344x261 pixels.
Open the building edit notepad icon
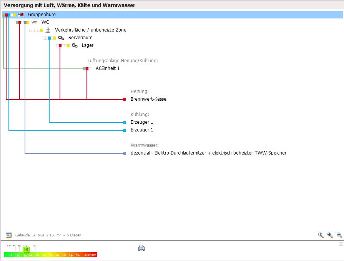coord(8,235)
